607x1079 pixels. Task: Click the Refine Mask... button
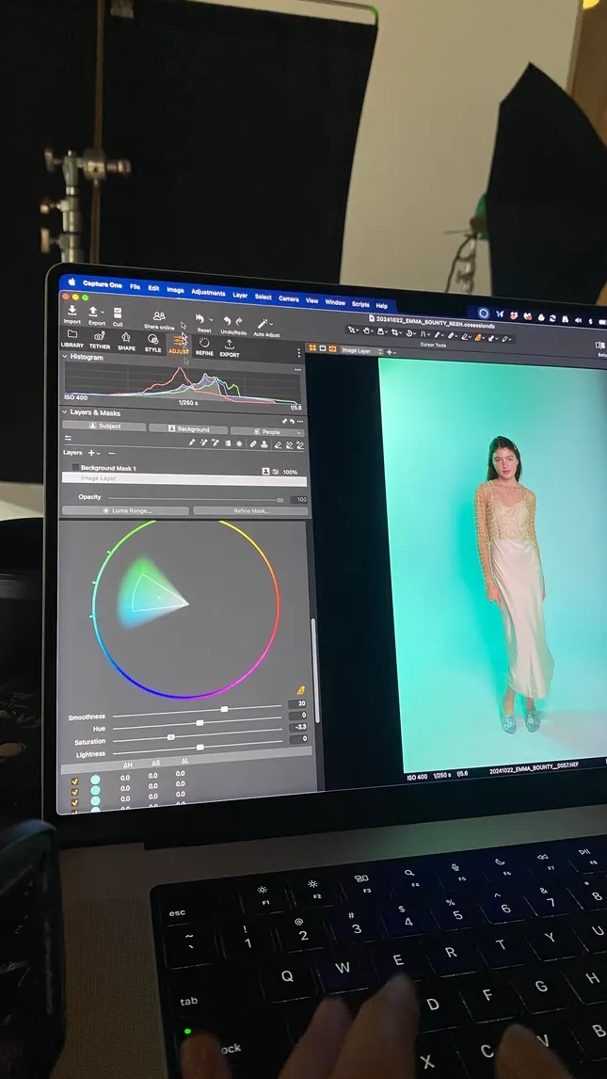click(x=250, y=510)
